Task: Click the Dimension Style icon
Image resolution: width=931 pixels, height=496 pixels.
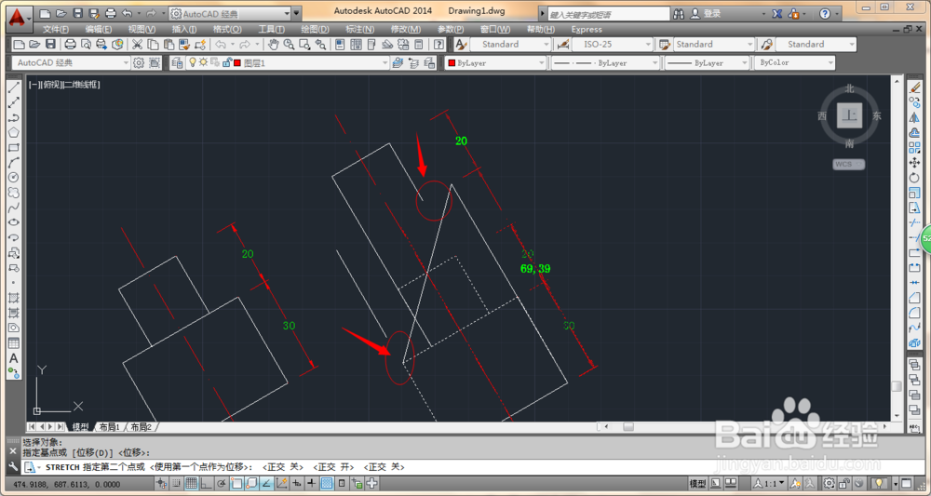Action: 563,45
